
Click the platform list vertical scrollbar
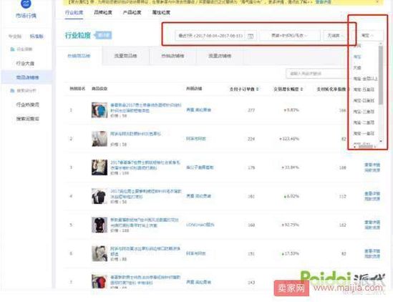(381, 75)
